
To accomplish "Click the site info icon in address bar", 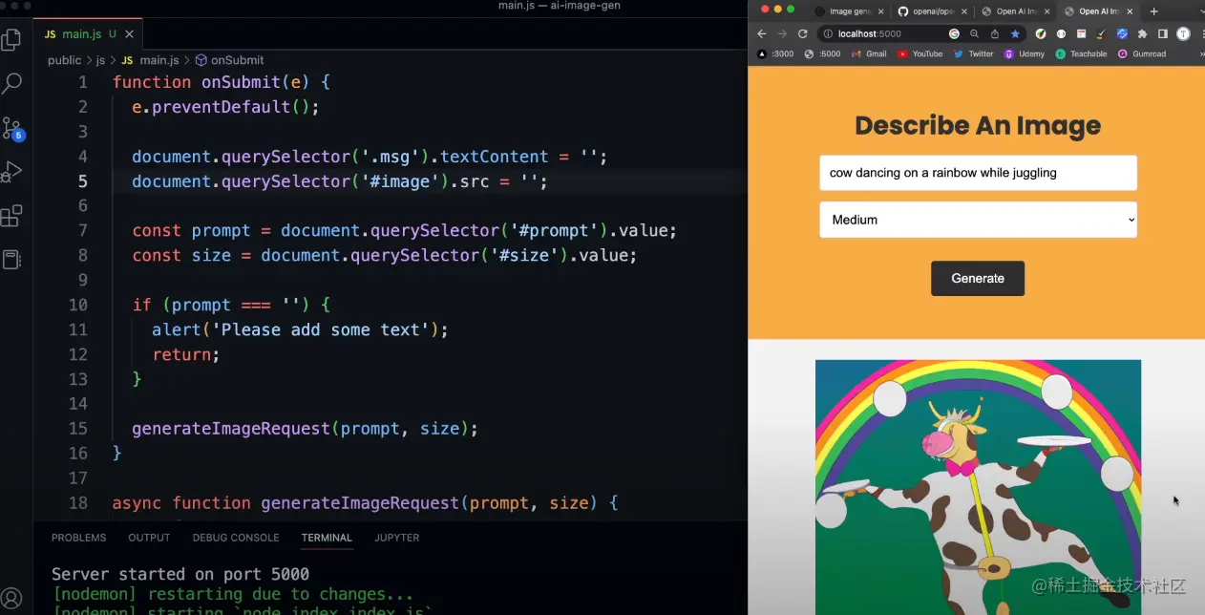I will click(x=828, y=33).
